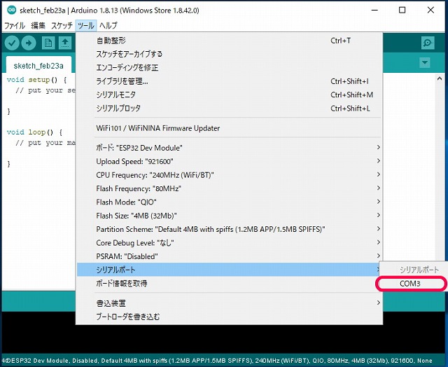Open the ファイル menu

pos(15,25)
